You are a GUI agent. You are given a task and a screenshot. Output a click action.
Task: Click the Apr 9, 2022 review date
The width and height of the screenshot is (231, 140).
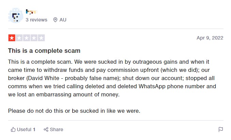pos(210,38)
